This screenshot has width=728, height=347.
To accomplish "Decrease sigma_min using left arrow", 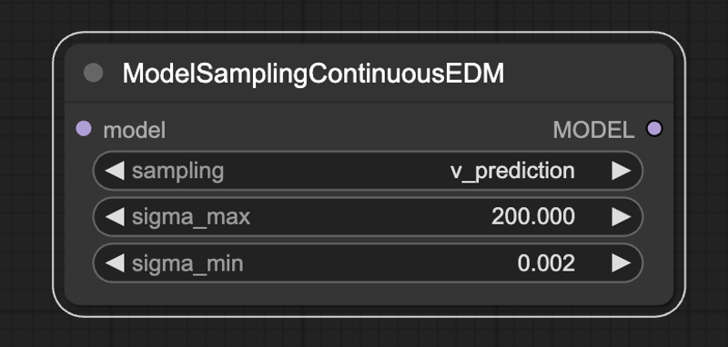I will 115,263.
